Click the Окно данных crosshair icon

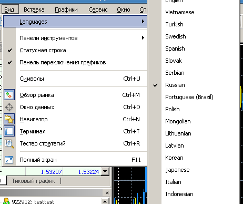click(x=9, y=107)
